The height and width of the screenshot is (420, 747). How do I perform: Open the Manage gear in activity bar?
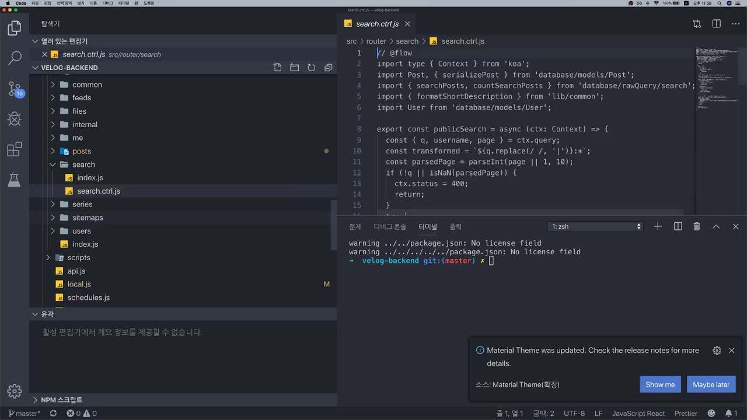15,391
